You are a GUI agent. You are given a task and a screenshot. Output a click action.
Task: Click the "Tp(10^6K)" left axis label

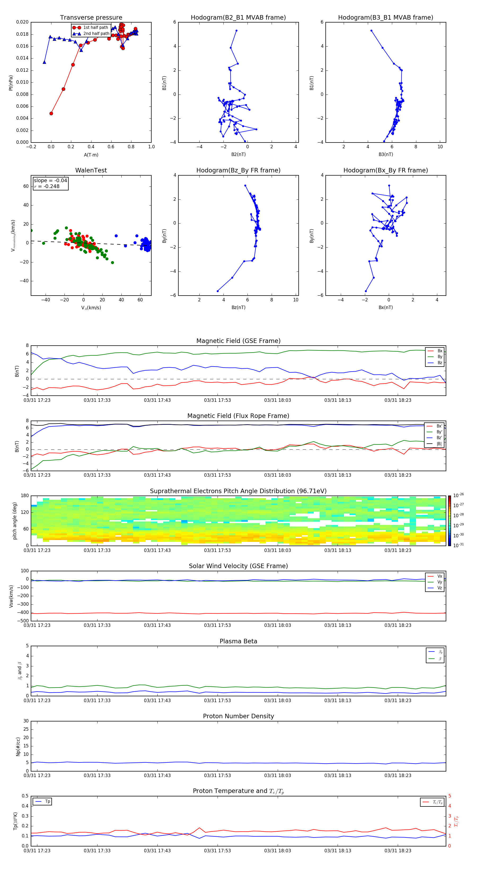point(15,821)
